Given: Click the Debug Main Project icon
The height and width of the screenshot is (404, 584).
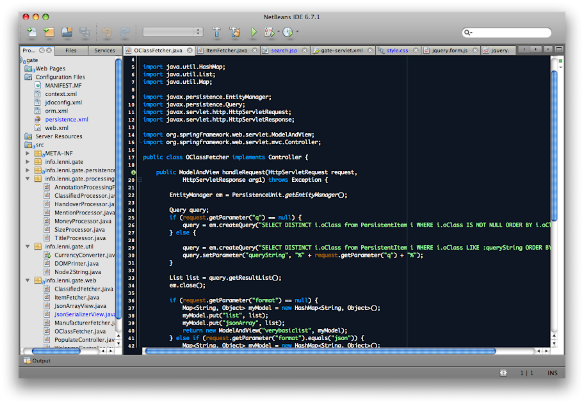Looking at the screenshot, I should (269, 31).
